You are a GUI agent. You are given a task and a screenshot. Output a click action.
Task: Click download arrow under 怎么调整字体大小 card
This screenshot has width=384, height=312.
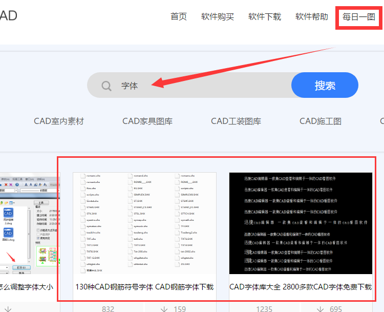[8, 309]
